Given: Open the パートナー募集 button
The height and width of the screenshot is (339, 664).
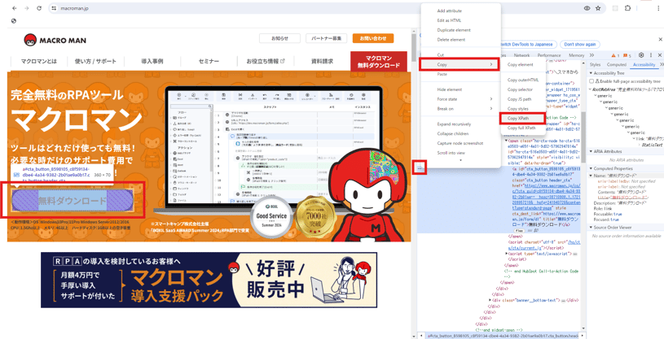Looking at the screenshot, I should coord(326,38).
